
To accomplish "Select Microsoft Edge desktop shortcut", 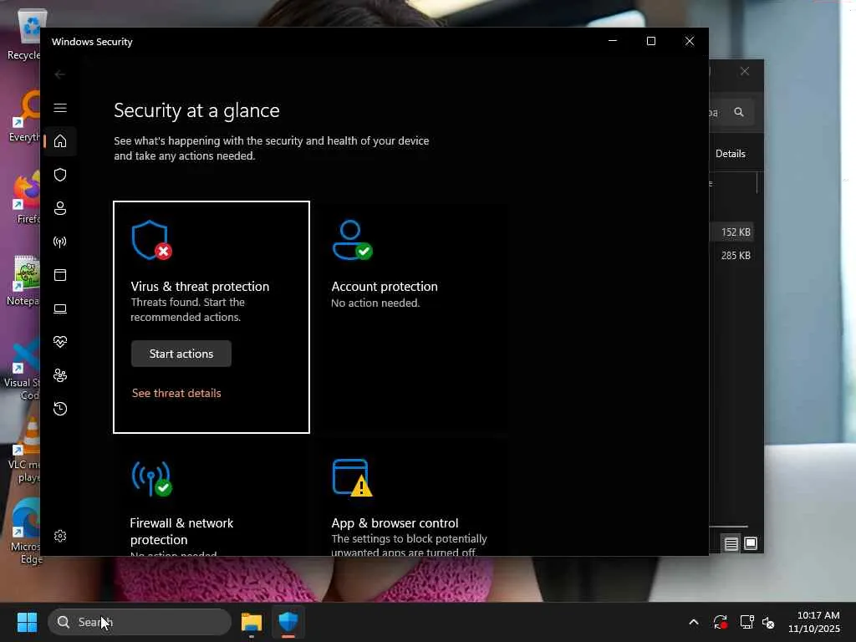I will [25, 532].
